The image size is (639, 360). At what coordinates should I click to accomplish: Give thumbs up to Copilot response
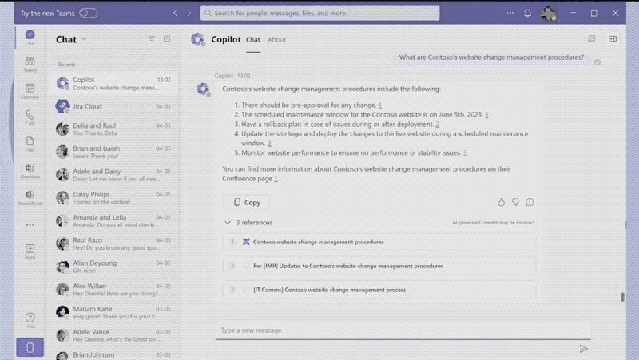coord(501,202)
